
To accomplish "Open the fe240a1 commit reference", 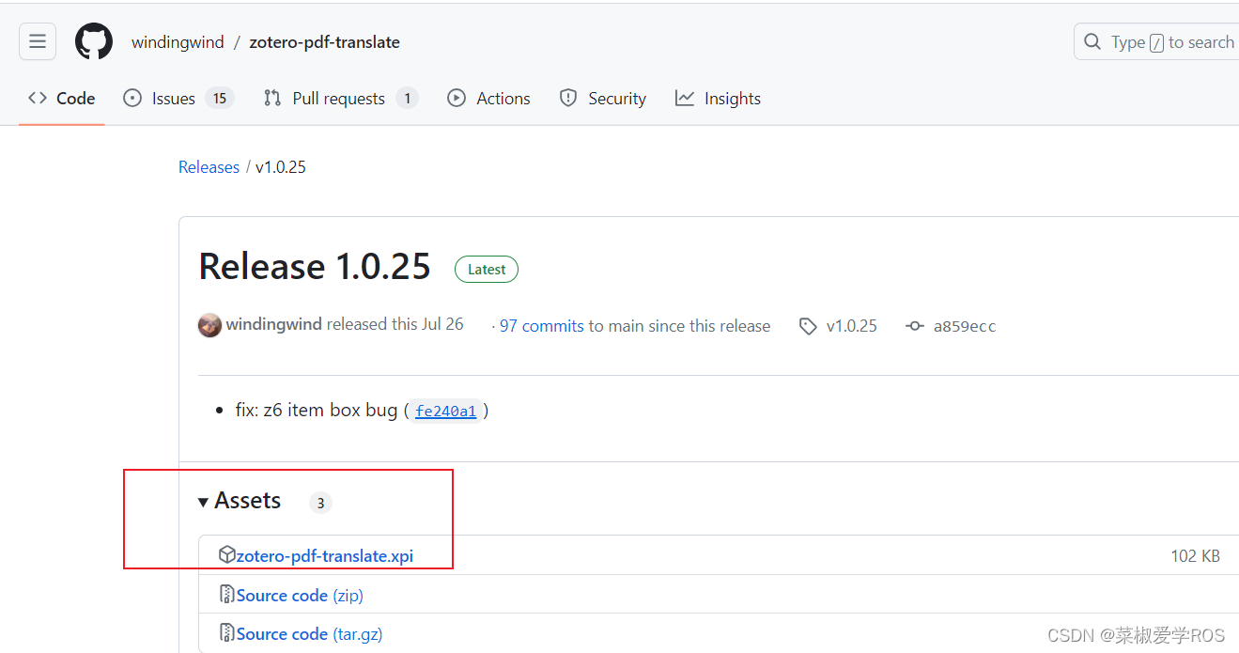I will 446,411.
